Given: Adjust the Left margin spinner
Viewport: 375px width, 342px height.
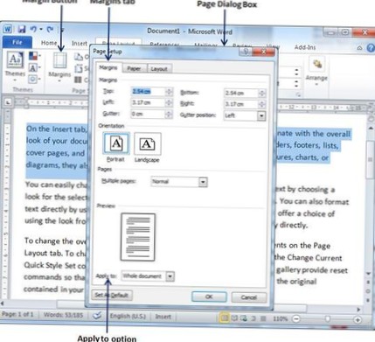Looking at the screenshot, I should 169,102.
